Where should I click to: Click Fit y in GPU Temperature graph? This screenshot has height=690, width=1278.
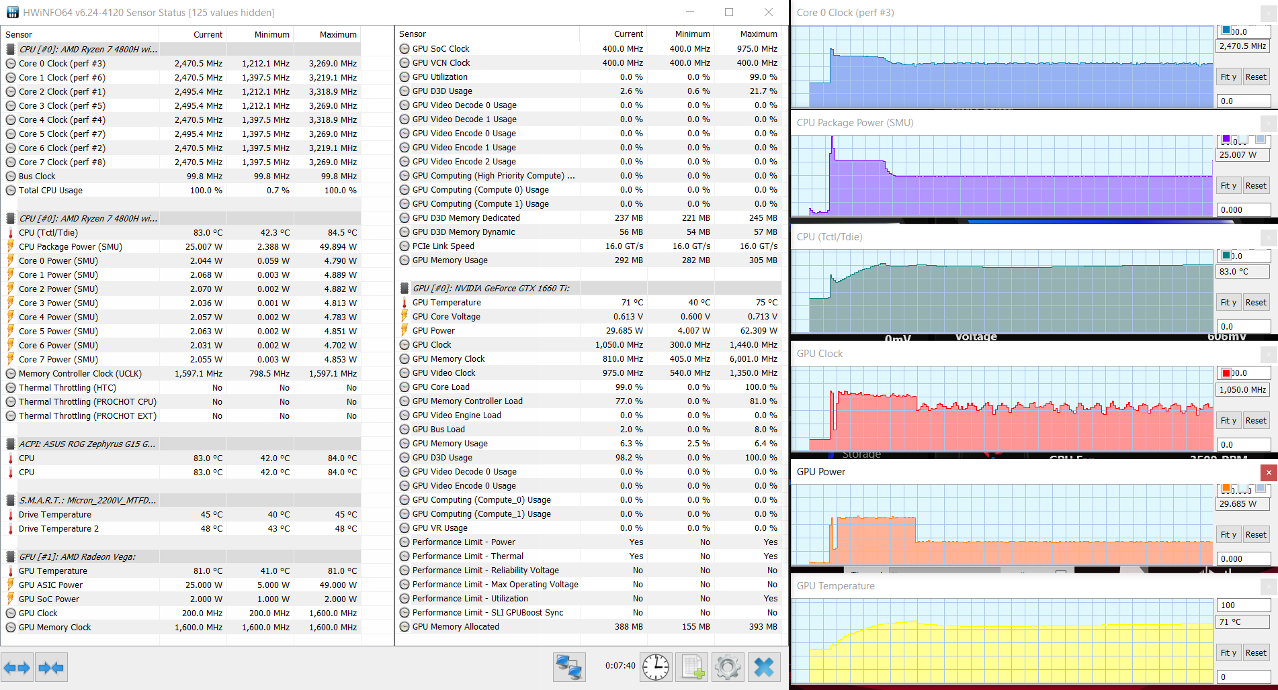1228,653
